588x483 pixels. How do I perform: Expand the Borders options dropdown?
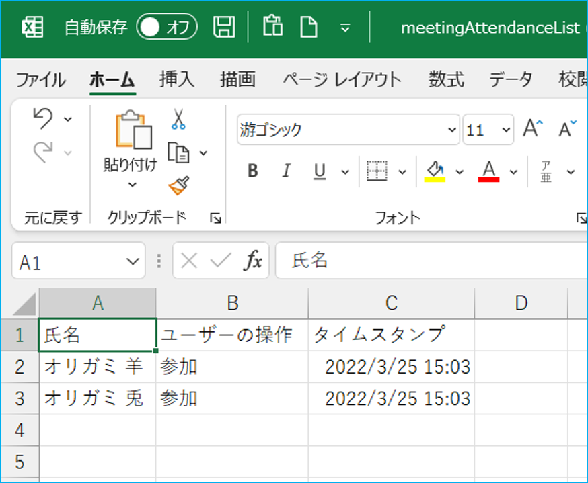click(402, 172)
